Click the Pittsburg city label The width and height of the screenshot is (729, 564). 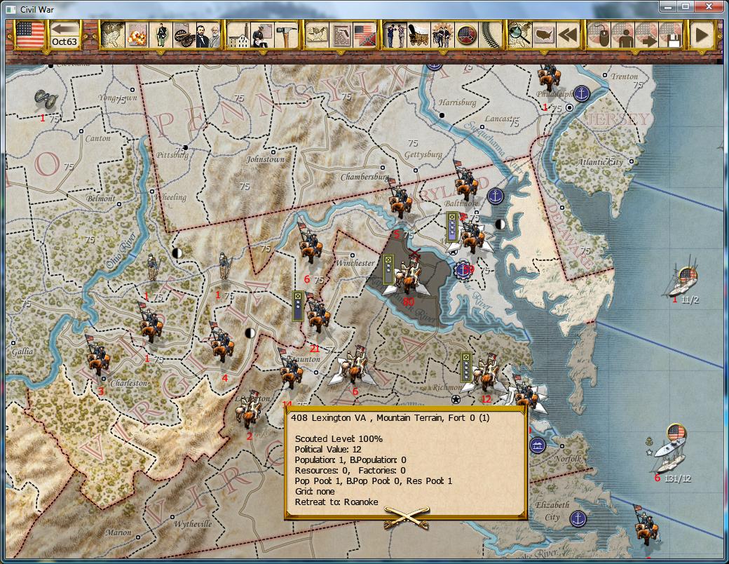(x=172, y=154)
